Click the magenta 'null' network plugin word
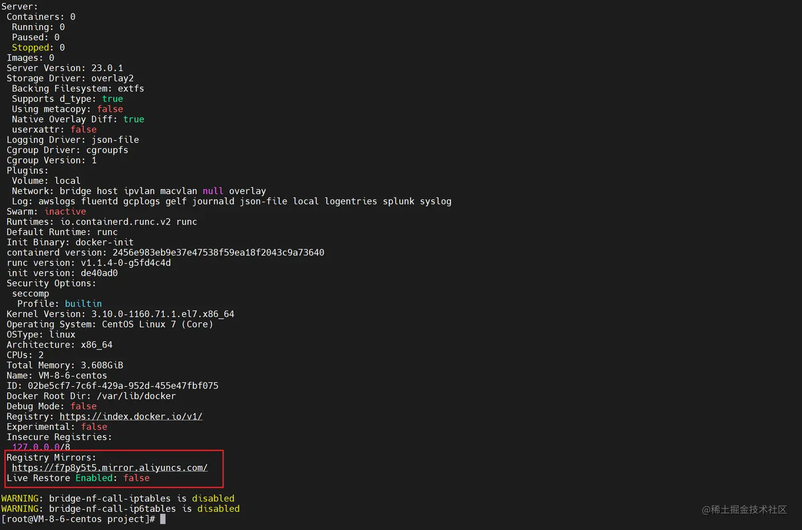Image resolution: width=802 pixels, height=530 pixels. pos(213,191)
